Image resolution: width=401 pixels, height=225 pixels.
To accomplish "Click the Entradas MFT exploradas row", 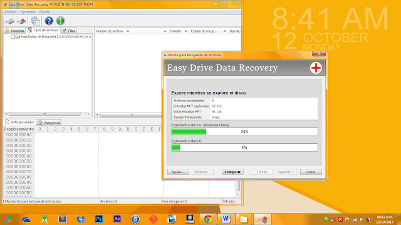I will [x=244, y=106].
